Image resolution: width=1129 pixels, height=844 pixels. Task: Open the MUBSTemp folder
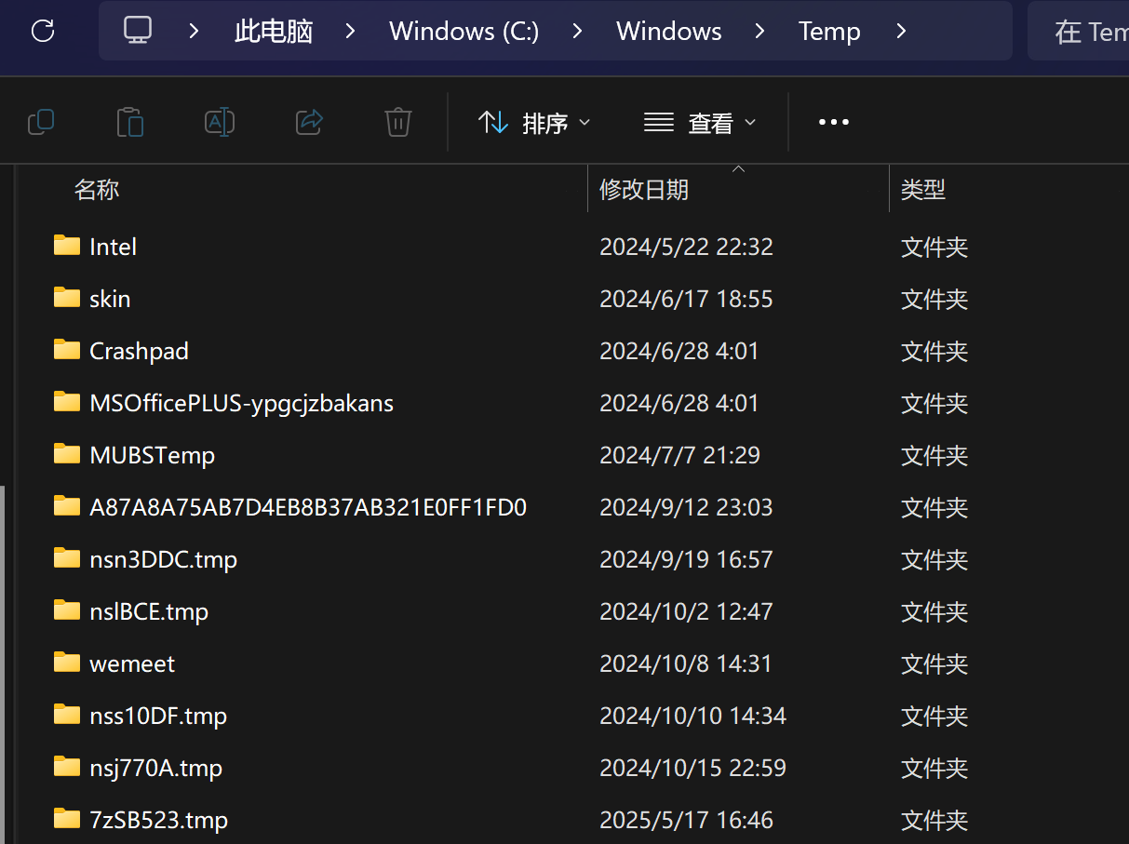click(152, 455)
